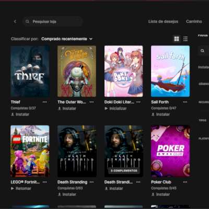Click Instalar under Sail Forth

[160, 114]
